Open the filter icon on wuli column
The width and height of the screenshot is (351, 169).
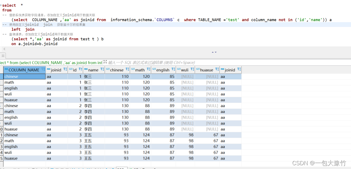coord(193,70)
